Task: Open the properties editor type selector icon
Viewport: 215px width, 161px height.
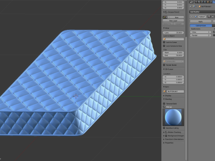Action: click(191, 2)
